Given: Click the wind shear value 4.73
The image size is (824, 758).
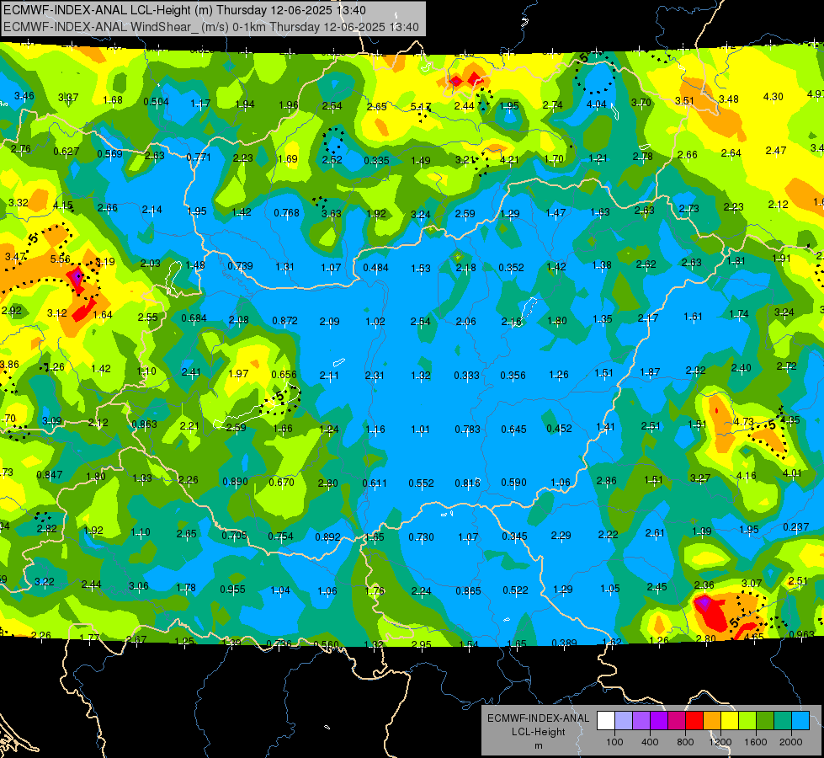Looking at the screenshot, I should coord(743,422).
